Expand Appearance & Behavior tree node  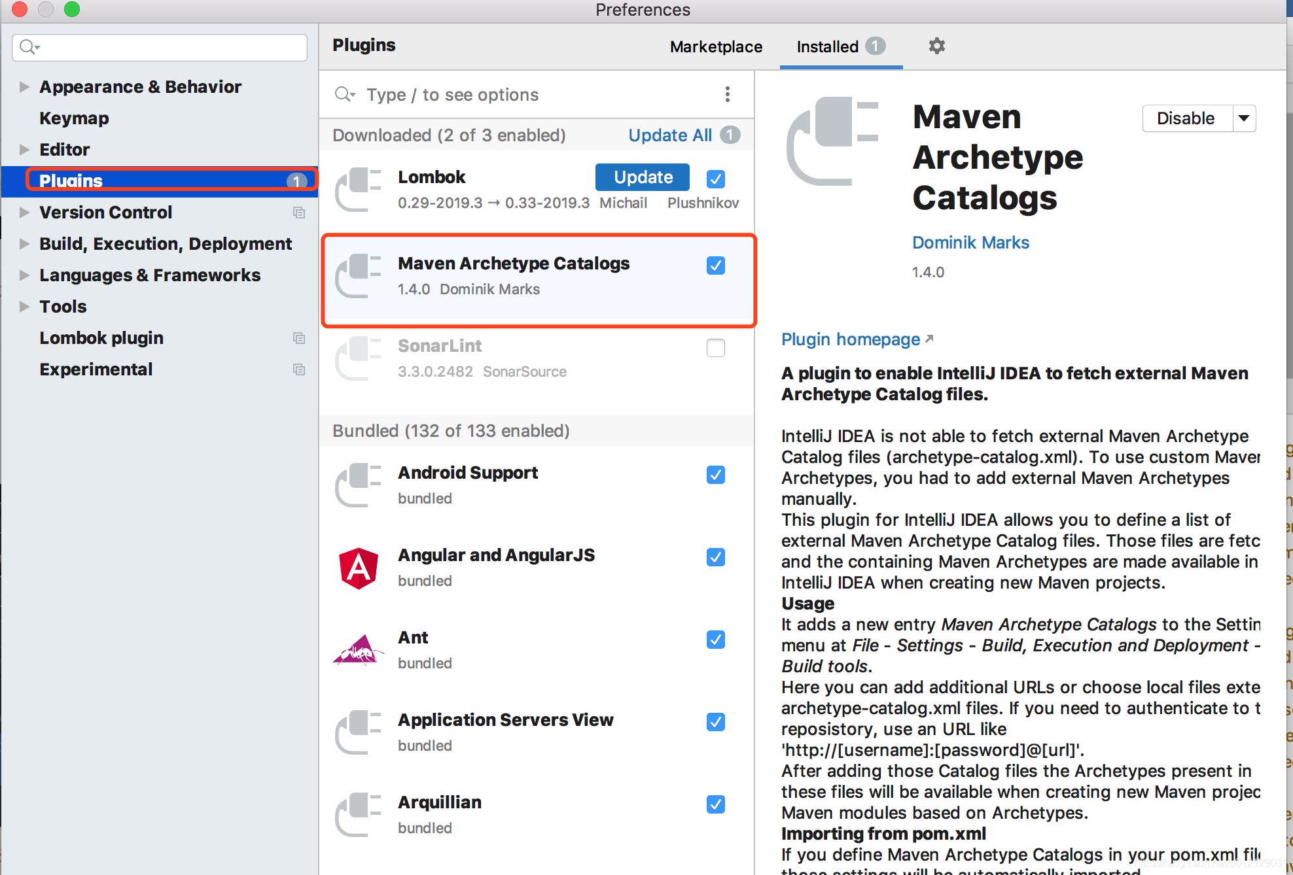point(24,87)
